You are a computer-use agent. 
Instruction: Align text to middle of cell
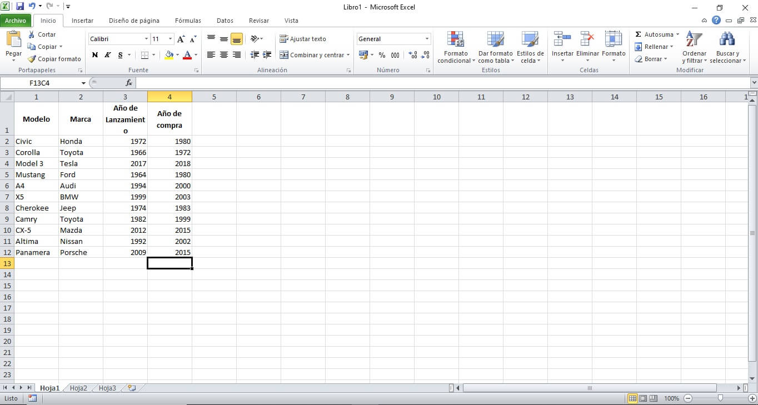pos(224,39)
